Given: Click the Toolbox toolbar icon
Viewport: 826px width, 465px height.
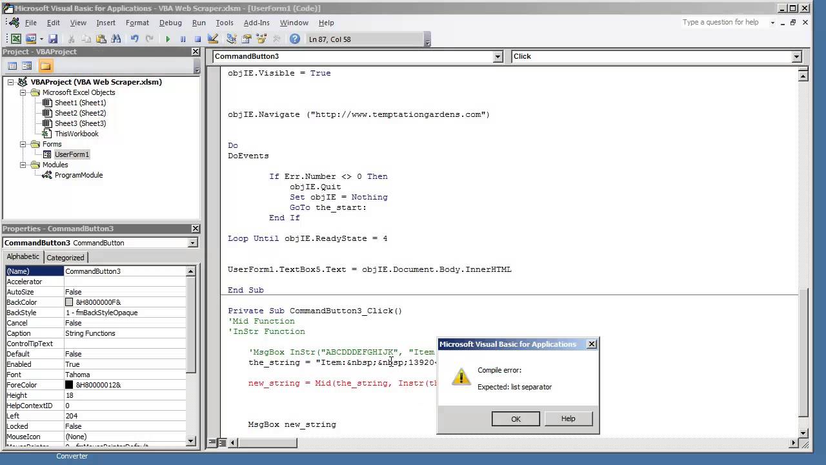Looking at the screenshot, I should pyautogui.click(x=276, y=39).
